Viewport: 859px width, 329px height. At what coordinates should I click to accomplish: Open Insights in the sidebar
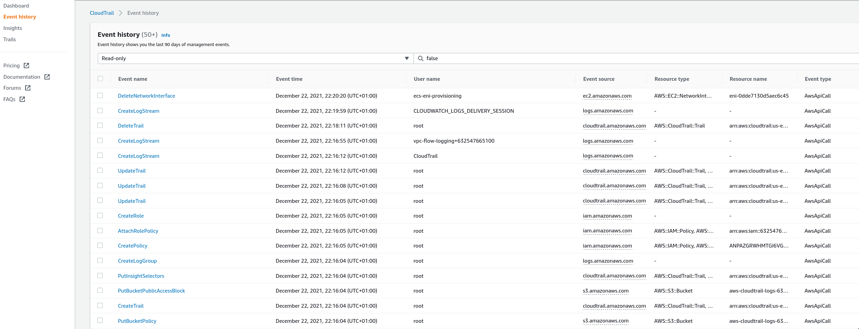pos(13,28)
